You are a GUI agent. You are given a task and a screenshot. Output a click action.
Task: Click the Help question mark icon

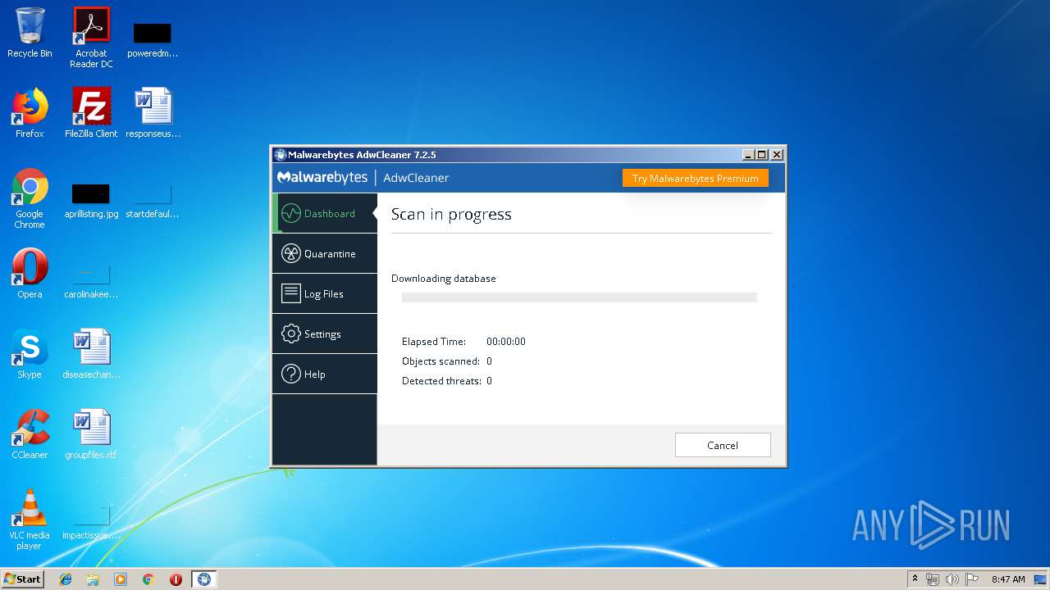coord(290,374)
